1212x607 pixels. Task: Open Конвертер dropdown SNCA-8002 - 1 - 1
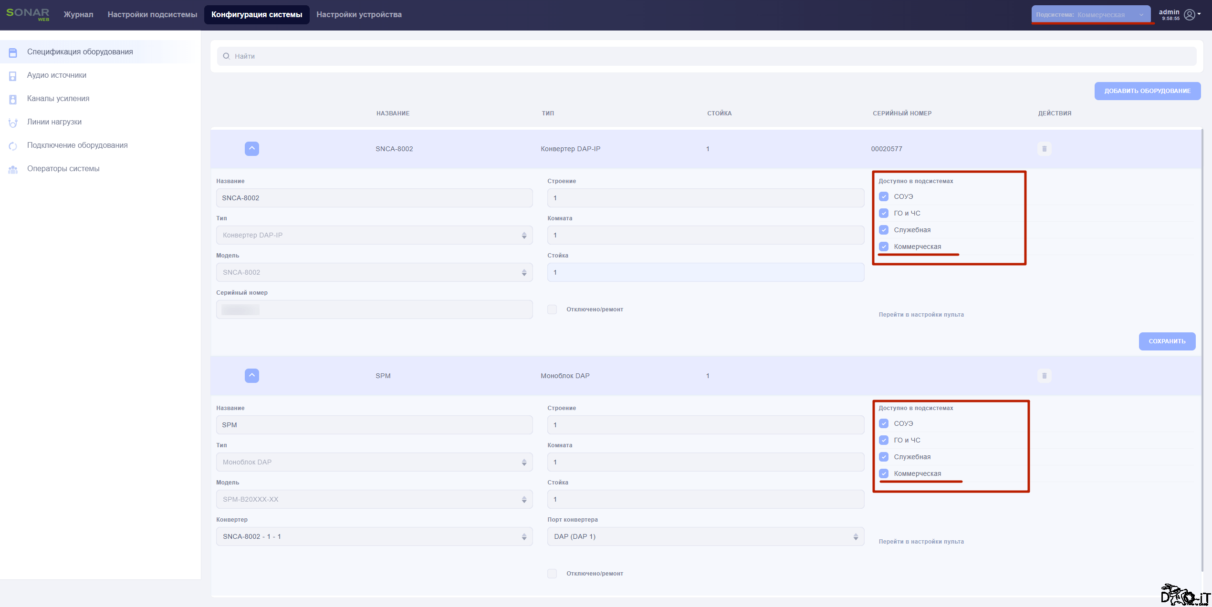(375, 536)
